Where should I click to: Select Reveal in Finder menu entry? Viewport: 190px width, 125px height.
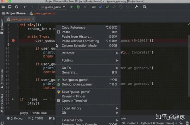pyautogui.click(x=88, y=96)
